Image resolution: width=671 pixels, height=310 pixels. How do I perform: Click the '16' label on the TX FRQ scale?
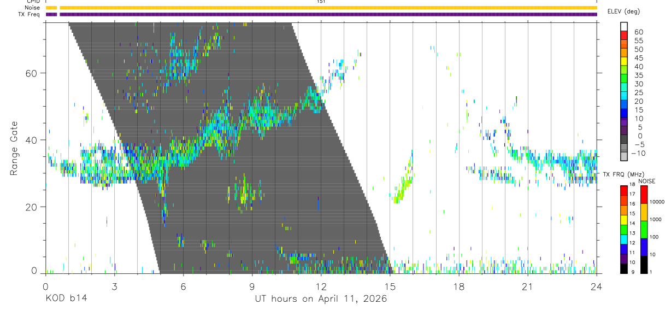[x=632, y=203]
